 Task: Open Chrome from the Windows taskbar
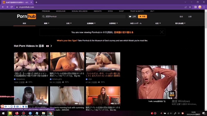coord(50,113)
